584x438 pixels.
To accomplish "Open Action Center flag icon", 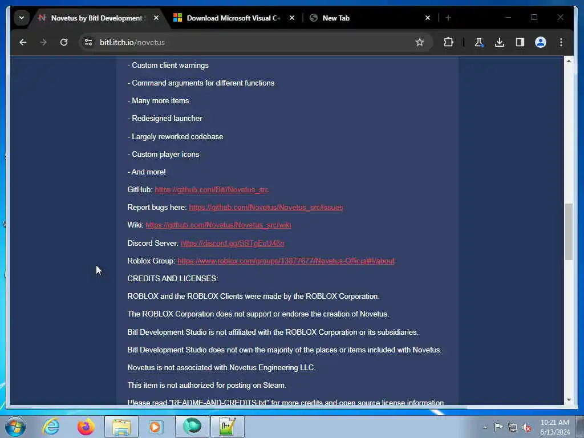I will tap(498, 427).
